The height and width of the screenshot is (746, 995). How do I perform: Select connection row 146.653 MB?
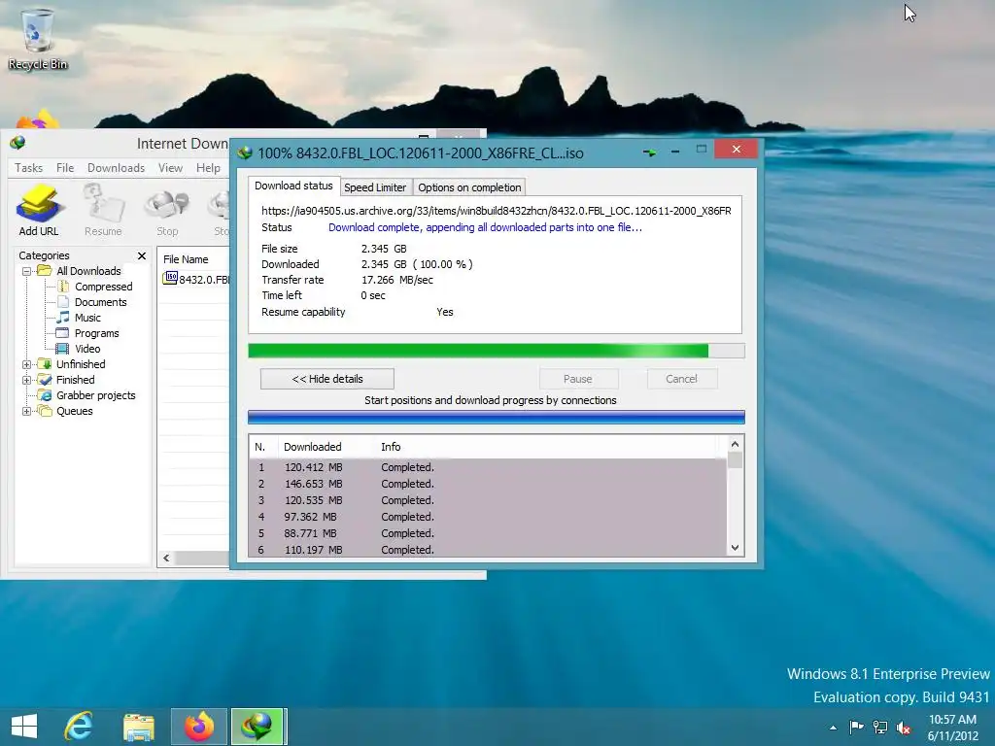coord(488,484)
